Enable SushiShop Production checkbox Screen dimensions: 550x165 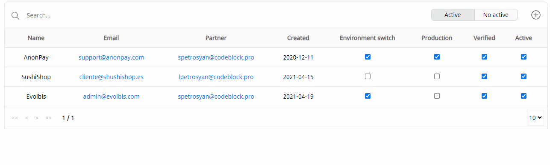click(x=437, y=77)
